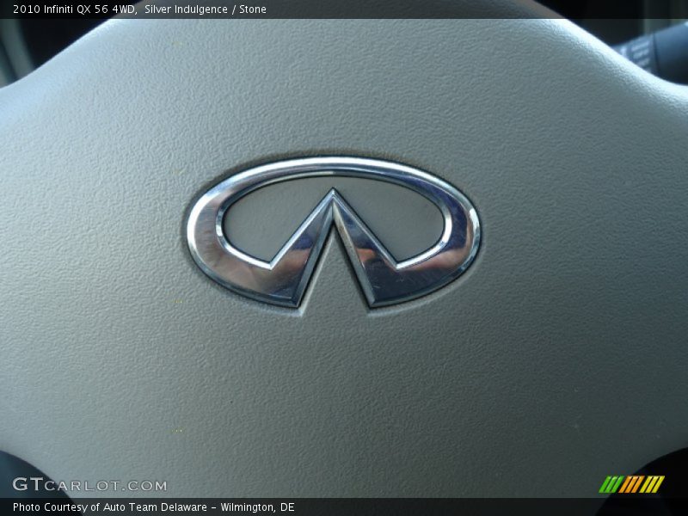The height and width of the screenshot is (516, 688).
Task: Click the orange stripes in the corner logo
Action: 632,484
